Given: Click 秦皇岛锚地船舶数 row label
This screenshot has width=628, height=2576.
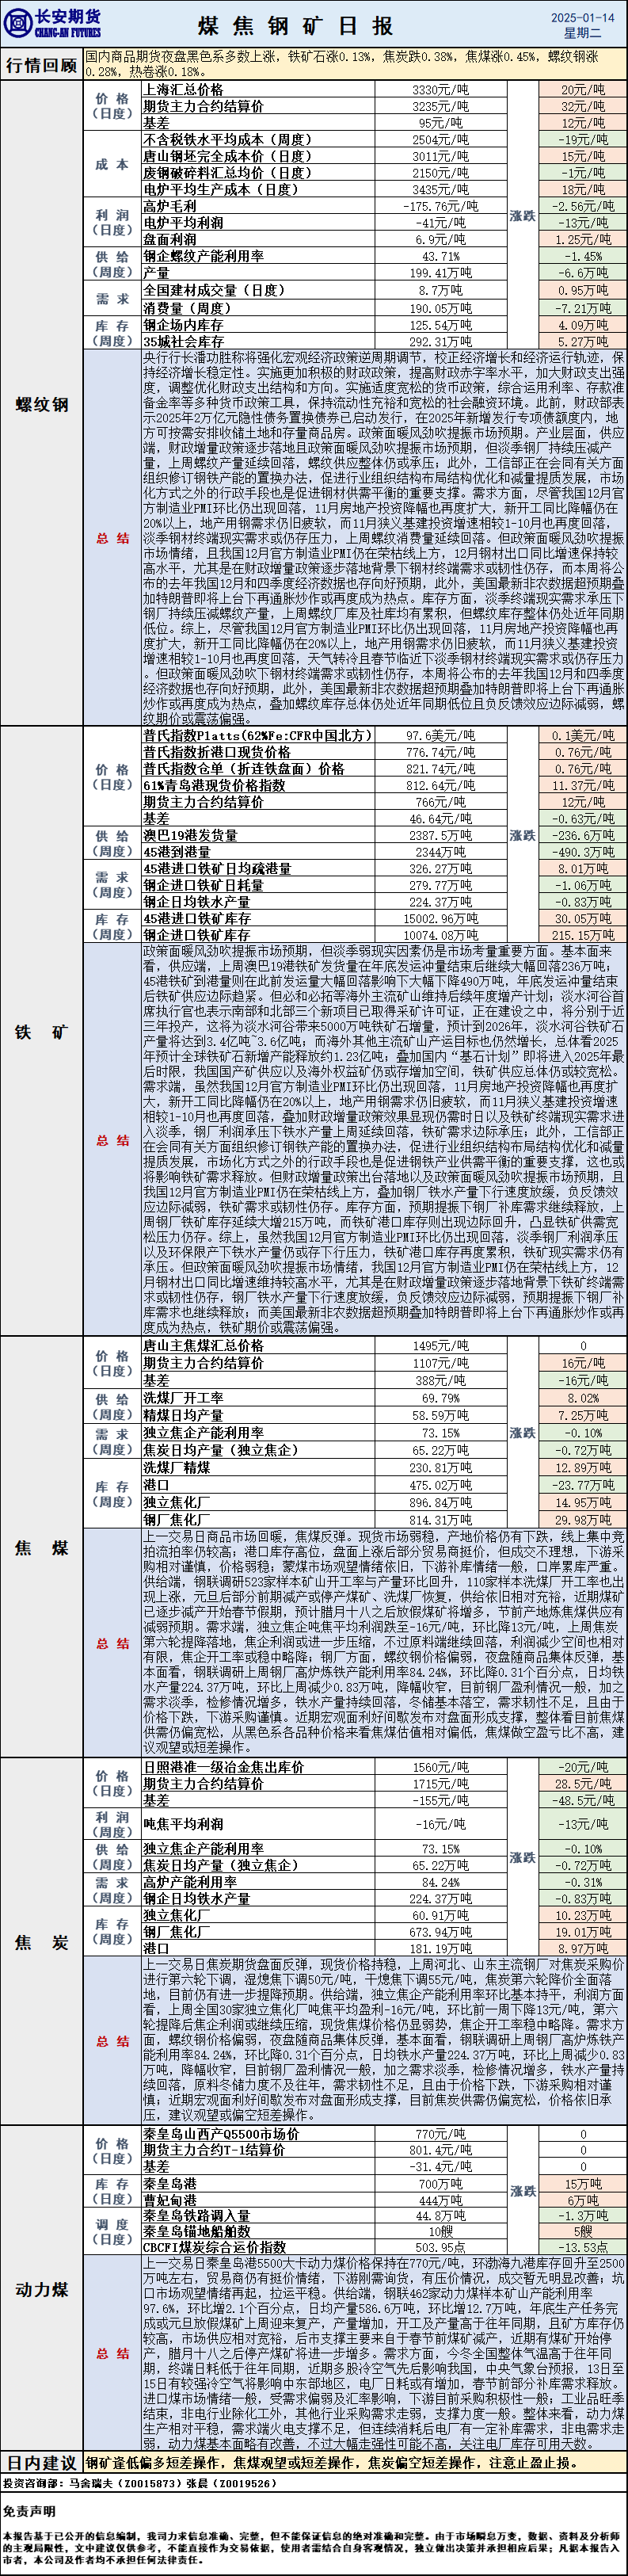Looking at the screenshot, I should pos(197,2232).
